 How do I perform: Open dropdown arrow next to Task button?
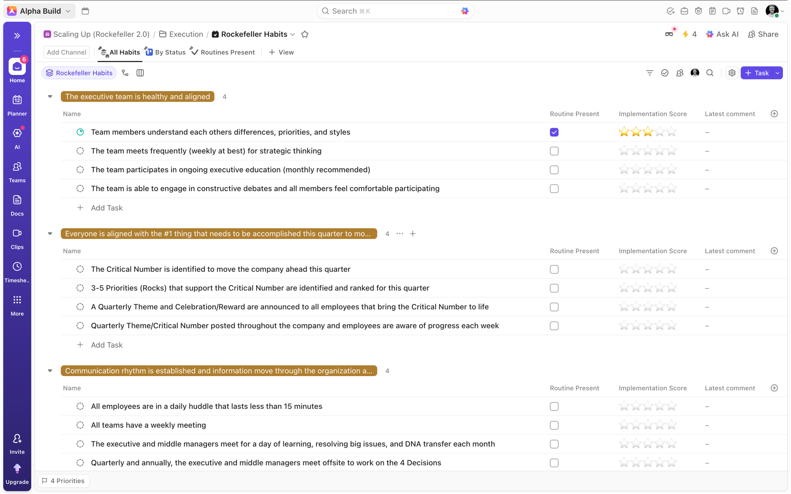[778, 73]
